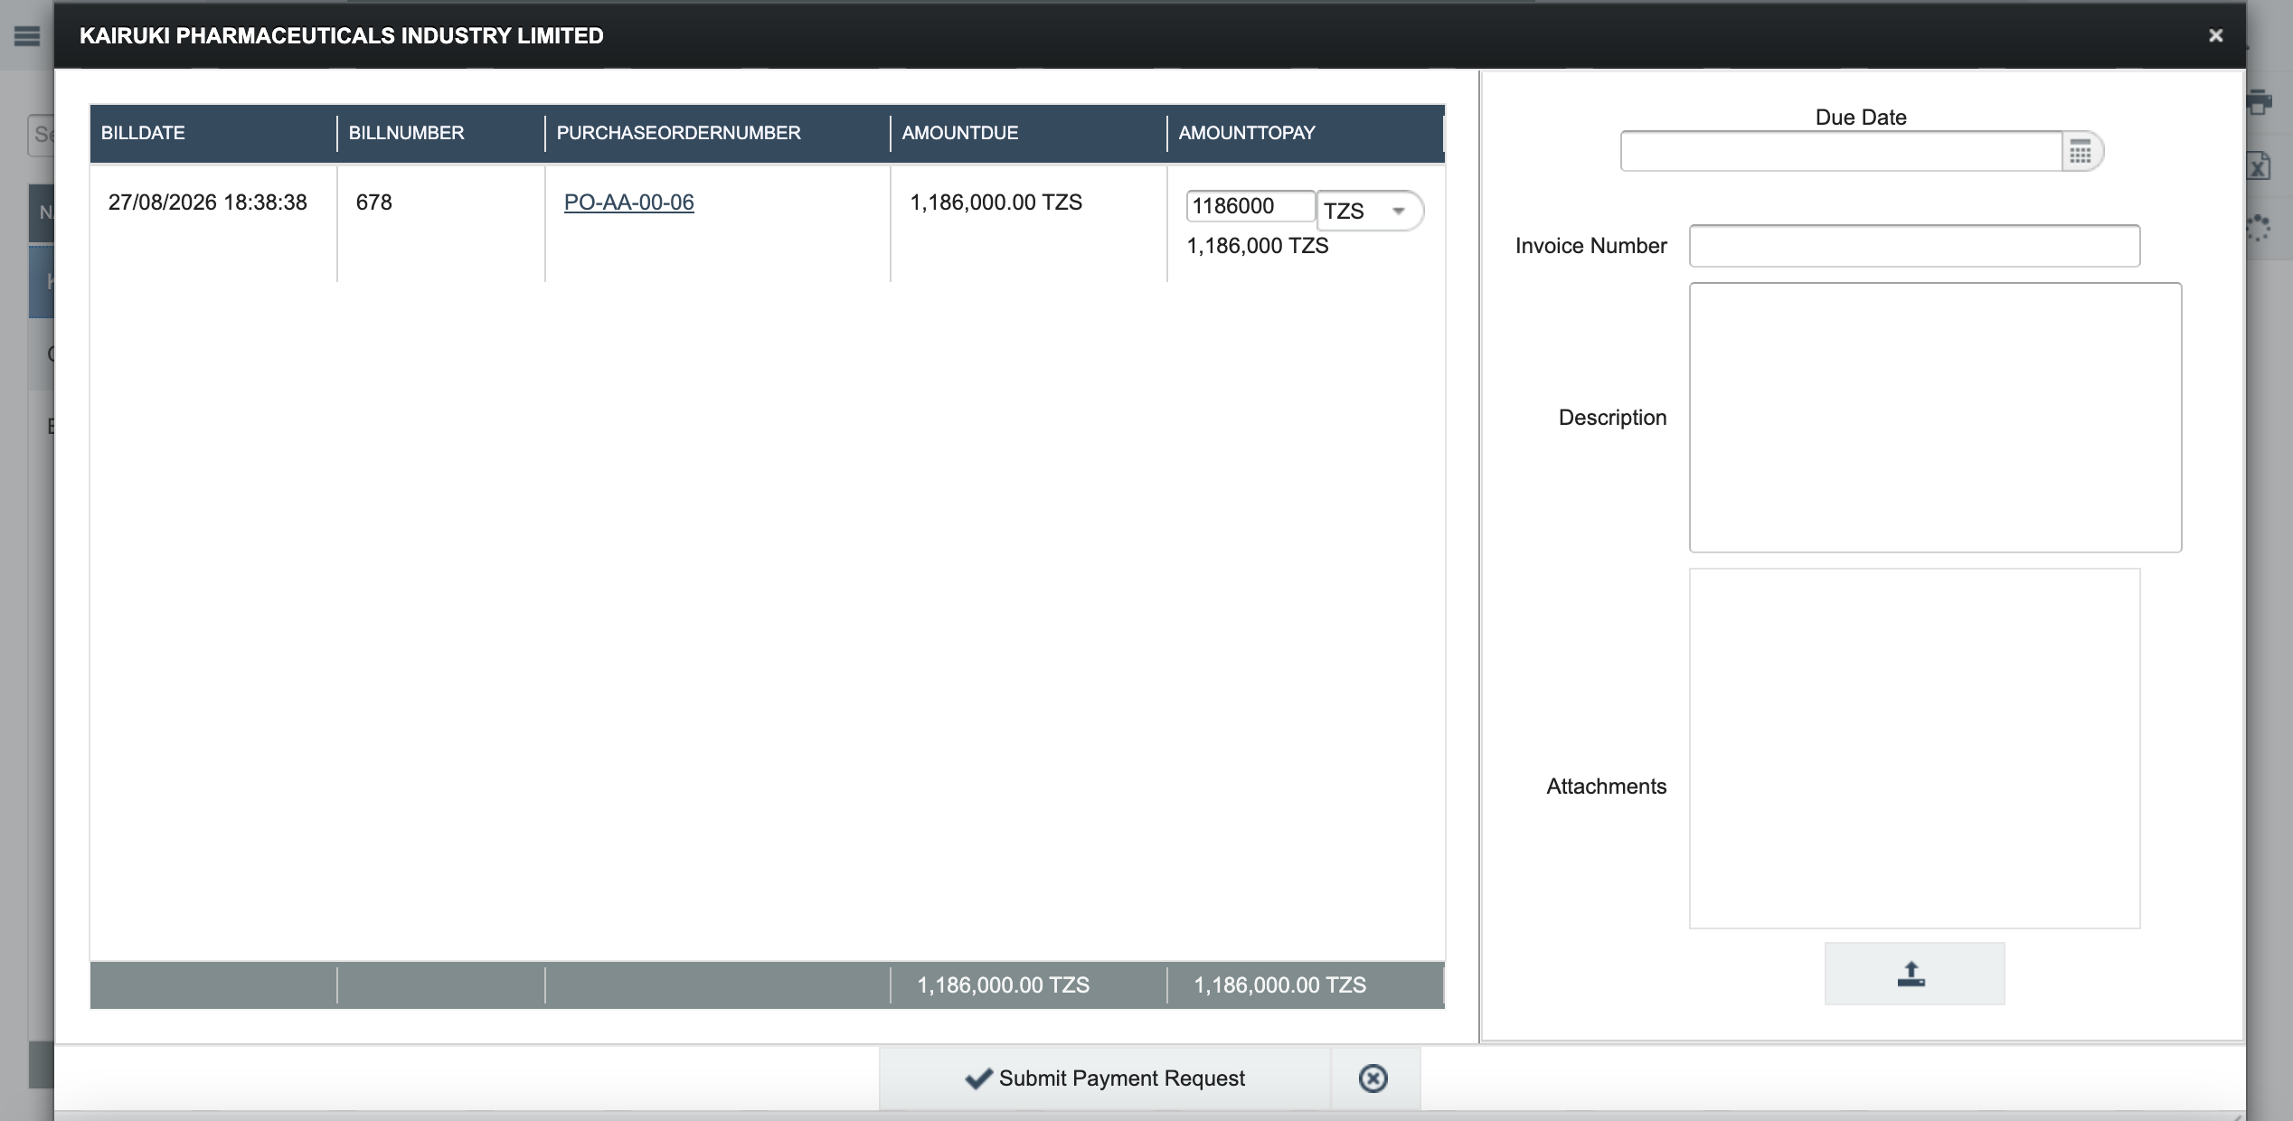This screenshot has height=1121, width=2293.
Task: Export to Excel icon behind the dialog
Action: 2259,165
